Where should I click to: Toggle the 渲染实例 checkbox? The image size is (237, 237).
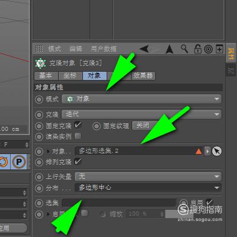(x=78, y=136)
